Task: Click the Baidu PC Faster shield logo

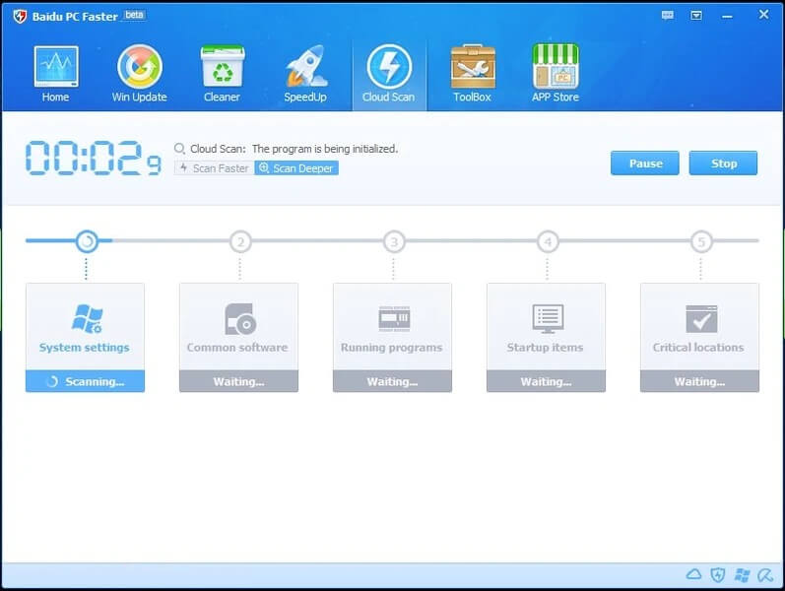Action: 20,16
